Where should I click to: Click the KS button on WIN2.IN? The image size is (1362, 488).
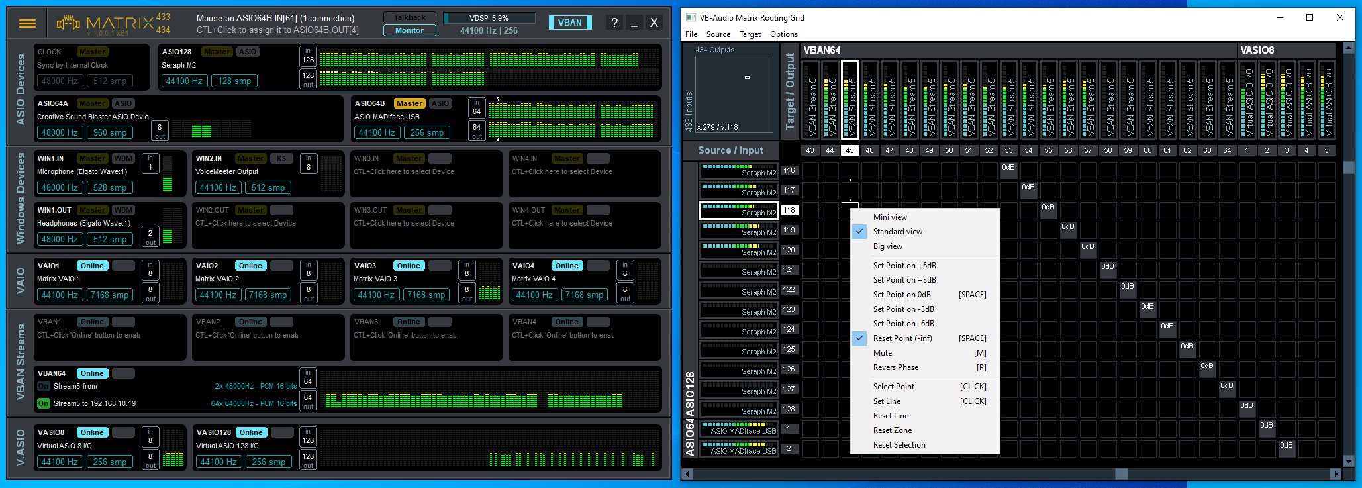pyautogui.click(x=281, y=158)
